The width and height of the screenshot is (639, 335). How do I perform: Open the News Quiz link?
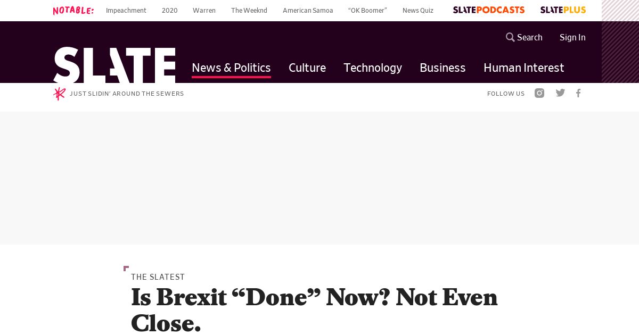[x=418, y=10]
